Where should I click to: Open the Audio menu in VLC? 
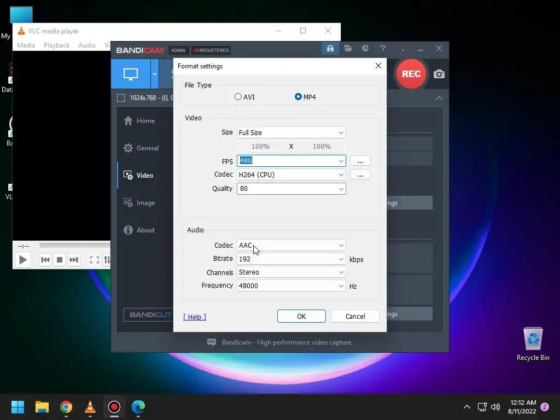(87, 45)
